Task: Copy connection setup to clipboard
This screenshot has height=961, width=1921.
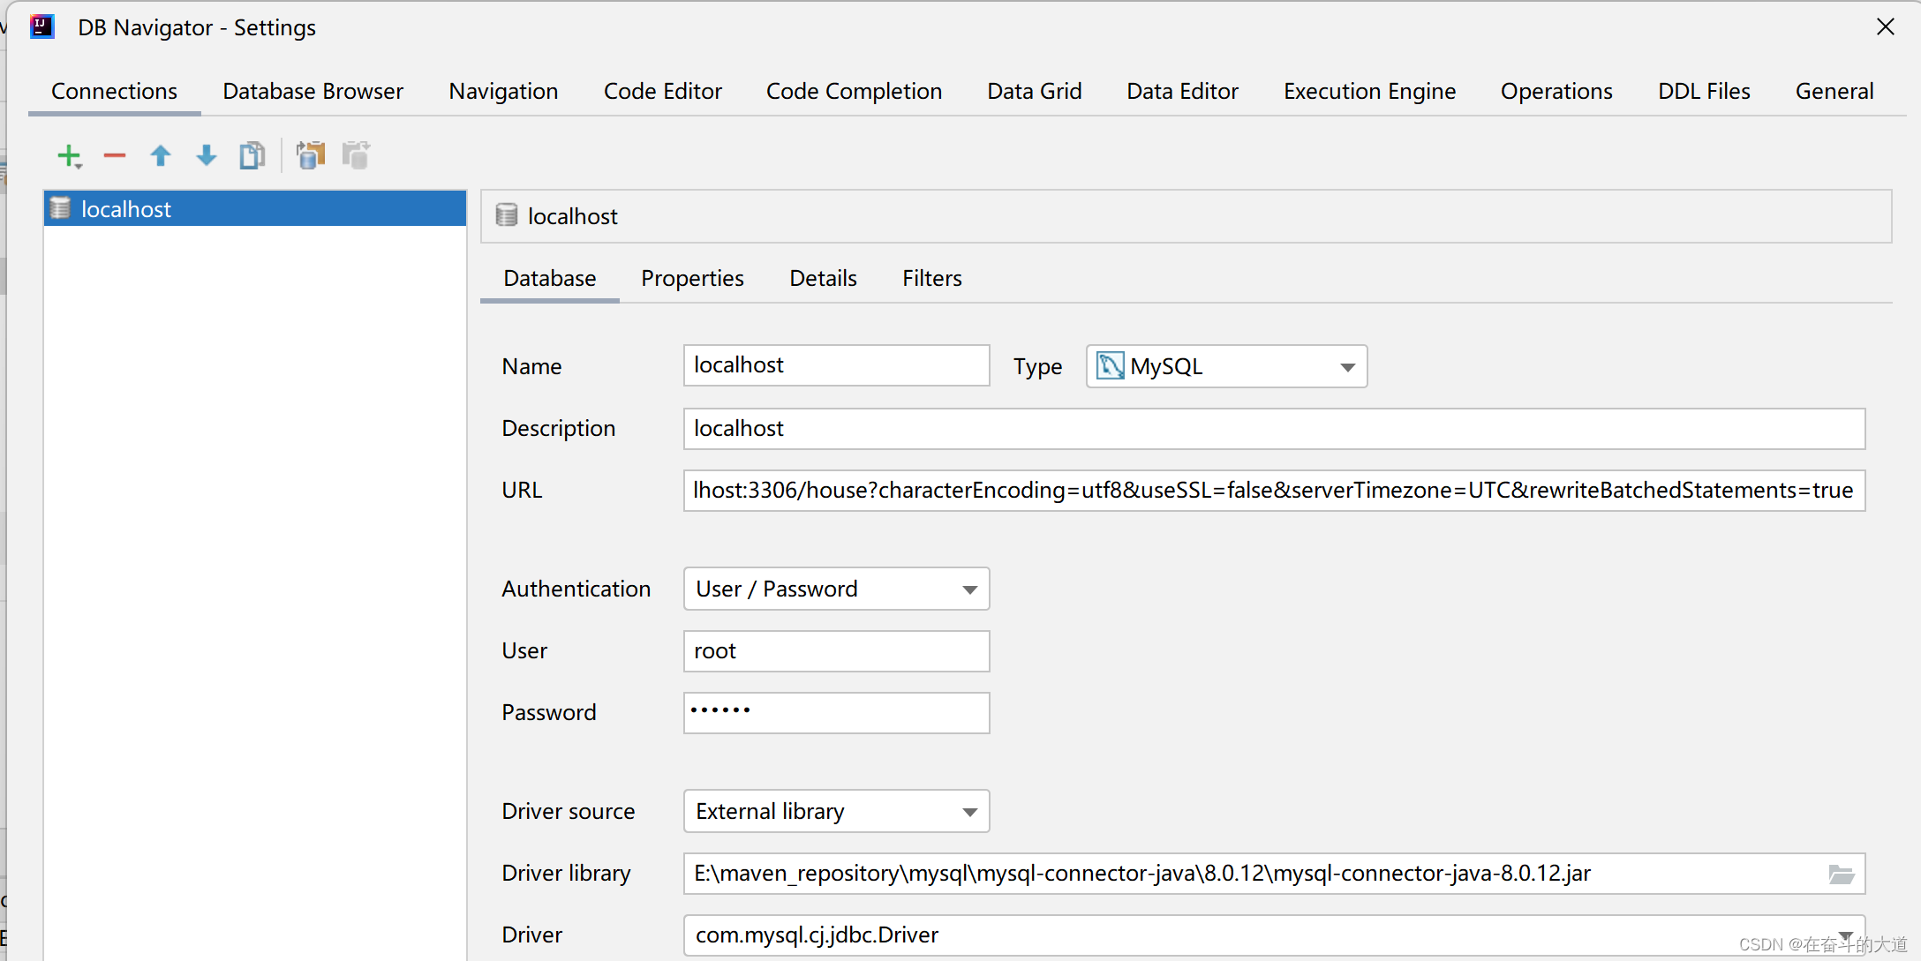Action: coord(310,155)
